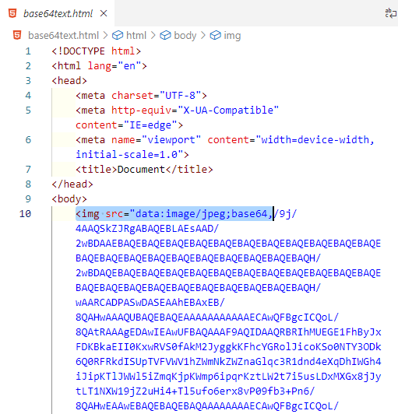
Task: Close the base64text.html tab
Action: click(104, 13)
